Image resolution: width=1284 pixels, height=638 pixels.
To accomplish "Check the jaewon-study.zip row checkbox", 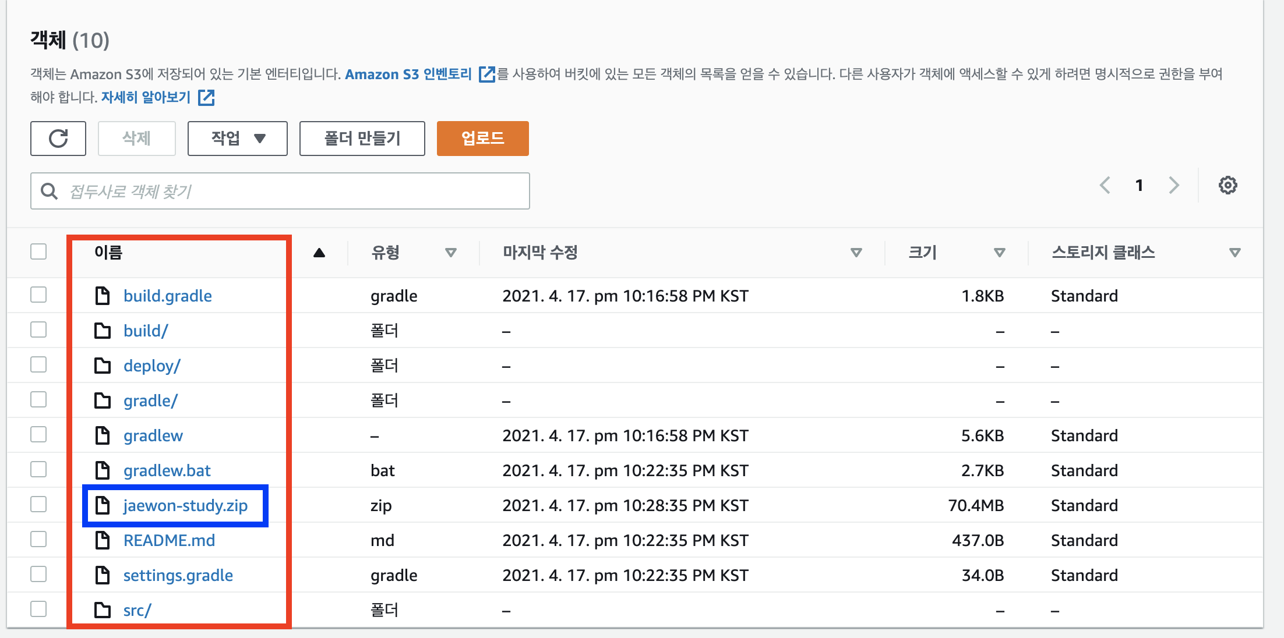I will [38, 505].
